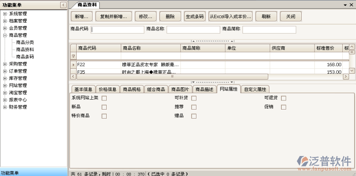Screen dimensions: 356x176
Task: Click the 从Excel导入成本价 button
Action: point(231,16)
